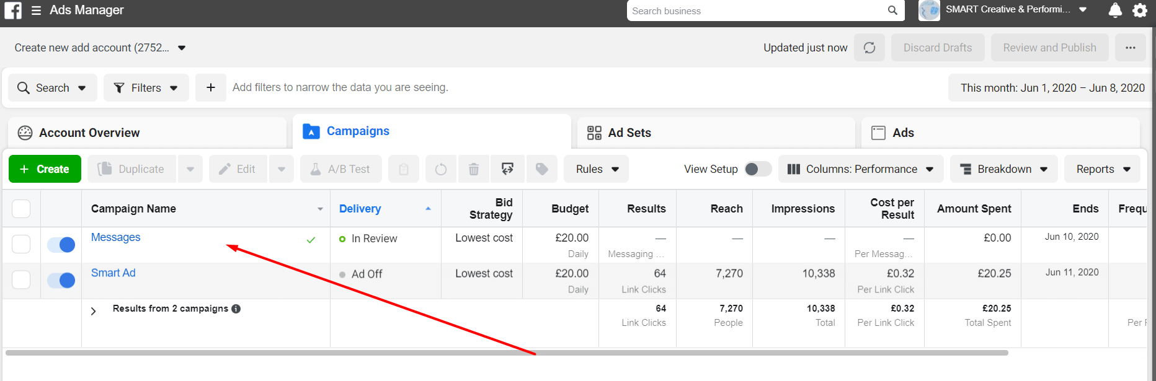Click the Add filters text field

point(340,87)
